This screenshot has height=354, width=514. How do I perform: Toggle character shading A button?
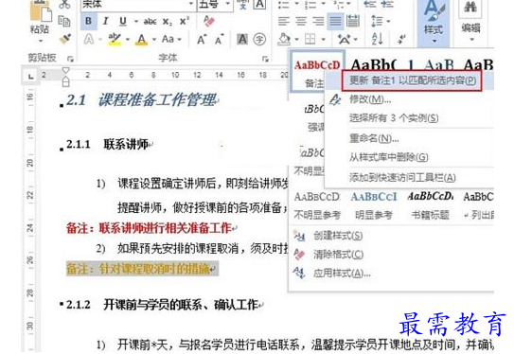242,40
